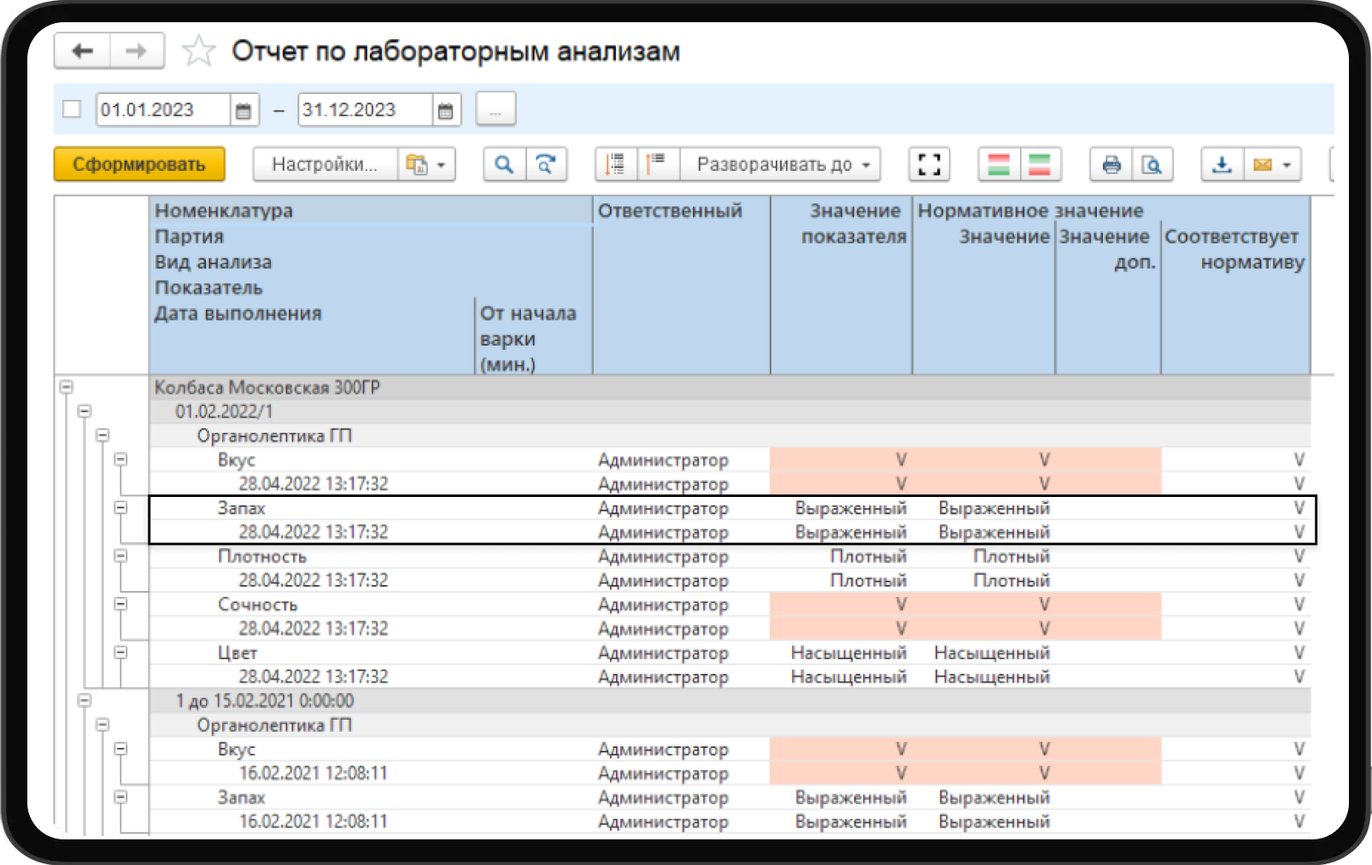Go back with the left arrow button
1372x865 pixels.
coord(82,51)
